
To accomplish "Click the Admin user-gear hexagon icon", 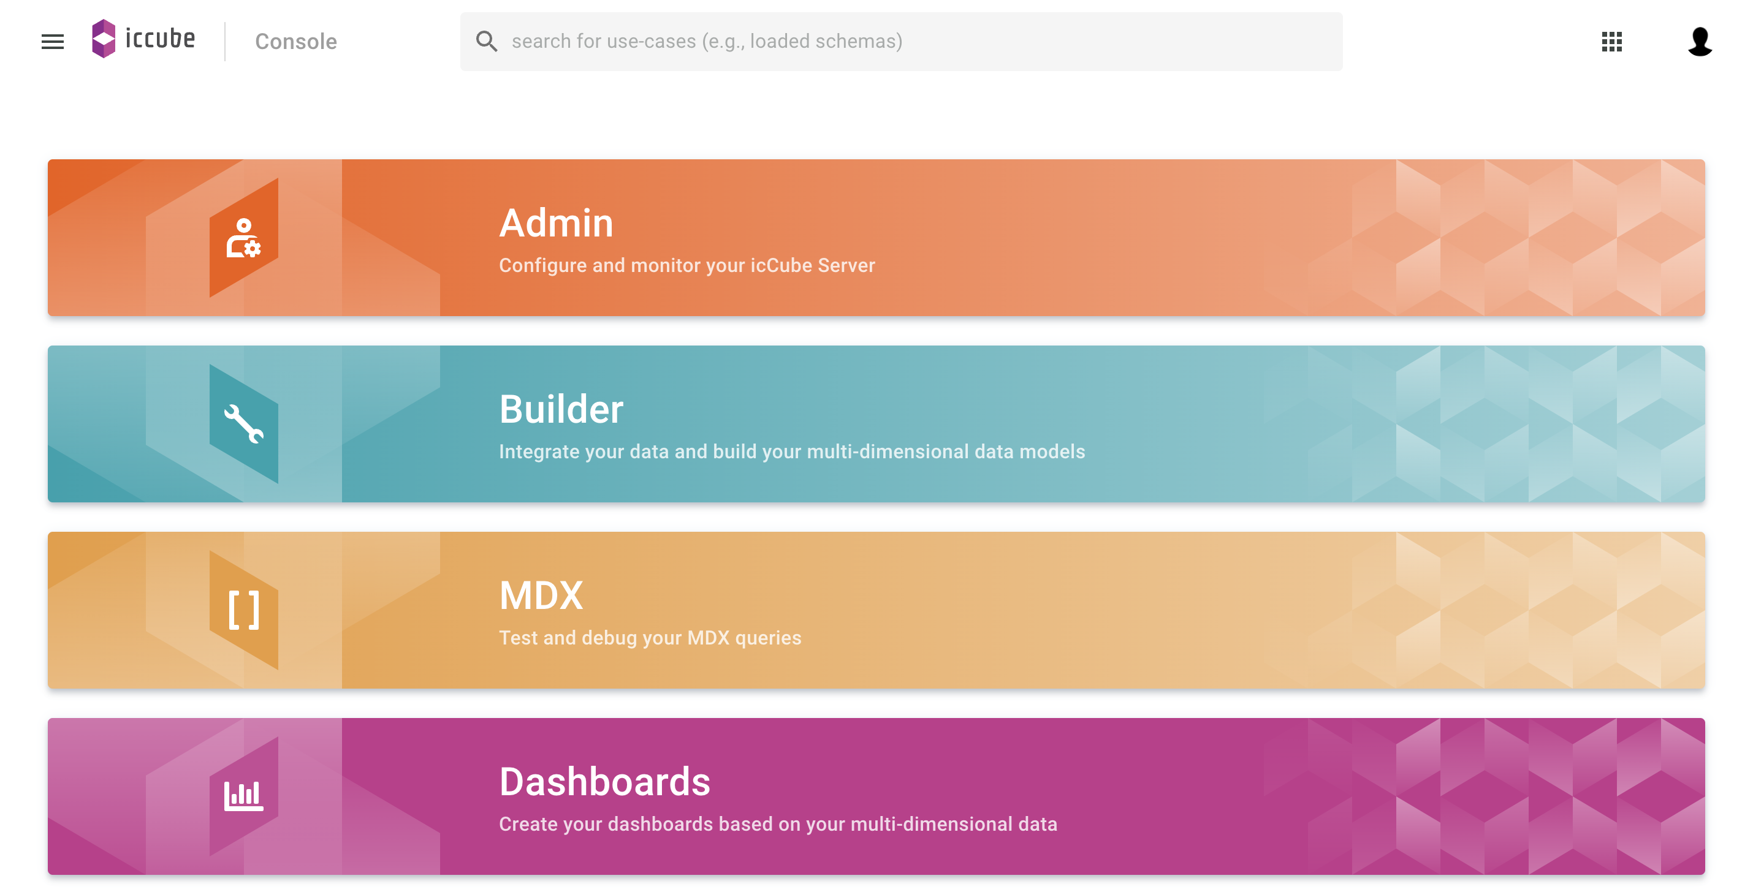I will coord(243,238).
